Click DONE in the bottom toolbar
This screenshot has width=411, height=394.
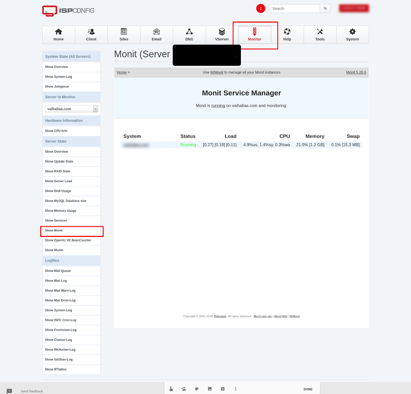308,389
